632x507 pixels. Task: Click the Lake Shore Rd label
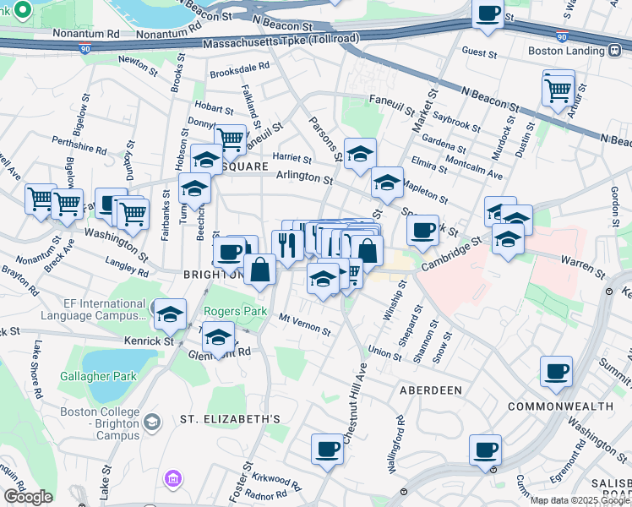click(x=38, y=369)
